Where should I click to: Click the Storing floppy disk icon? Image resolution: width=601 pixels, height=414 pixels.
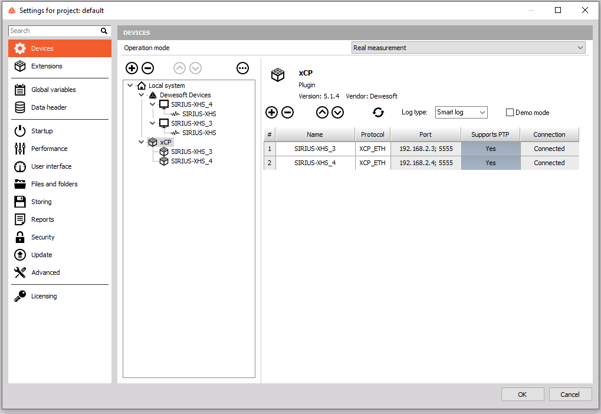(x=20, y=202)
